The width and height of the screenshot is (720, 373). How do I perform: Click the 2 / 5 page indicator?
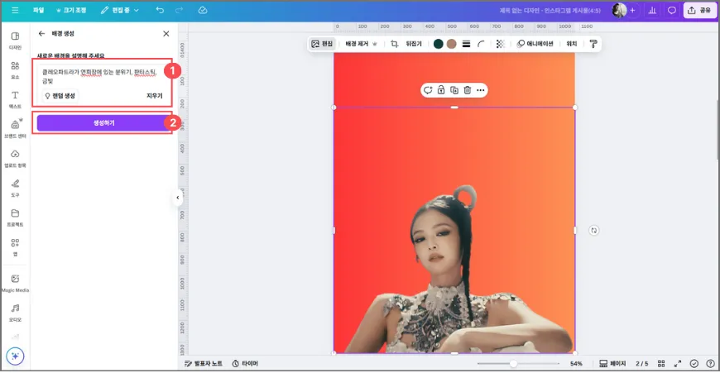pos(642,363)
